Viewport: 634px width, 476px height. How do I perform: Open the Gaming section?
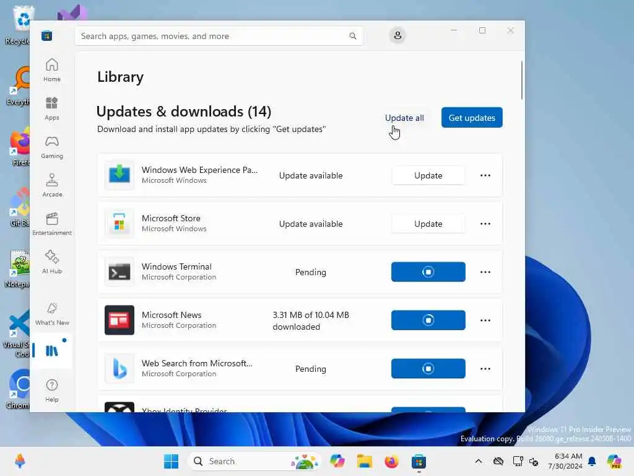(x=52, y=147)
